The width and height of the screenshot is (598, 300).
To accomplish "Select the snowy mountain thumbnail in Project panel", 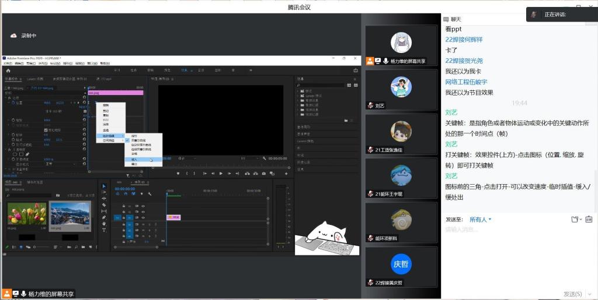I will tap(70, 214).
